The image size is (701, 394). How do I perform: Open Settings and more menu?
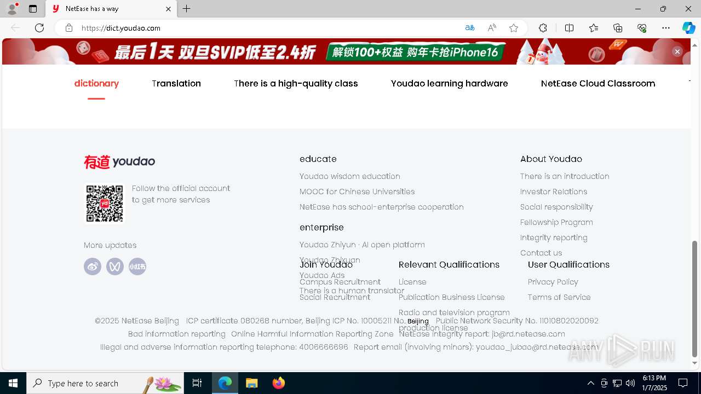point(666,28)
